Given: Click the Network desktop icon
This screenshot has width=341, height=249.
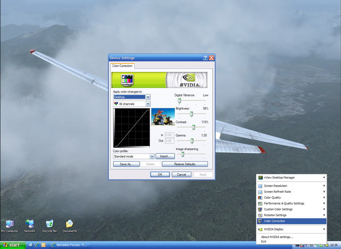Looking at the screenshot, I should [x=30, y=224].
